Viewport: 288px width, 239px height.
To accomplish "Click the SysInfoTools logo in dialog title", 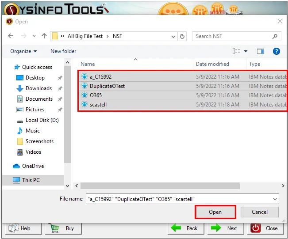I will [x=9, y=21].
